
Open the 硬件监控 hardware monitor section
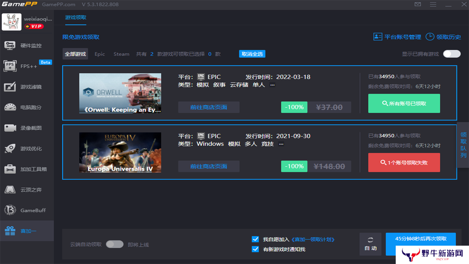click(27, 45)
